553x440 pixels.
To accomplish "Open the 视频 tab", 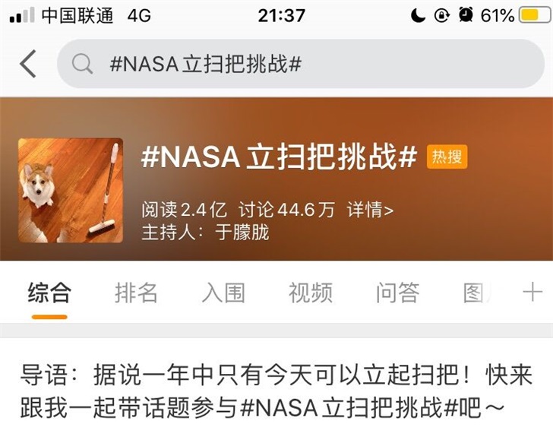I will point(311,293).
